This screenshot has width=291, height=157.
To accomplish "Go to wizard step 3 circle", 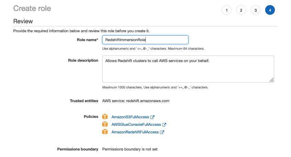I will 256,10.
